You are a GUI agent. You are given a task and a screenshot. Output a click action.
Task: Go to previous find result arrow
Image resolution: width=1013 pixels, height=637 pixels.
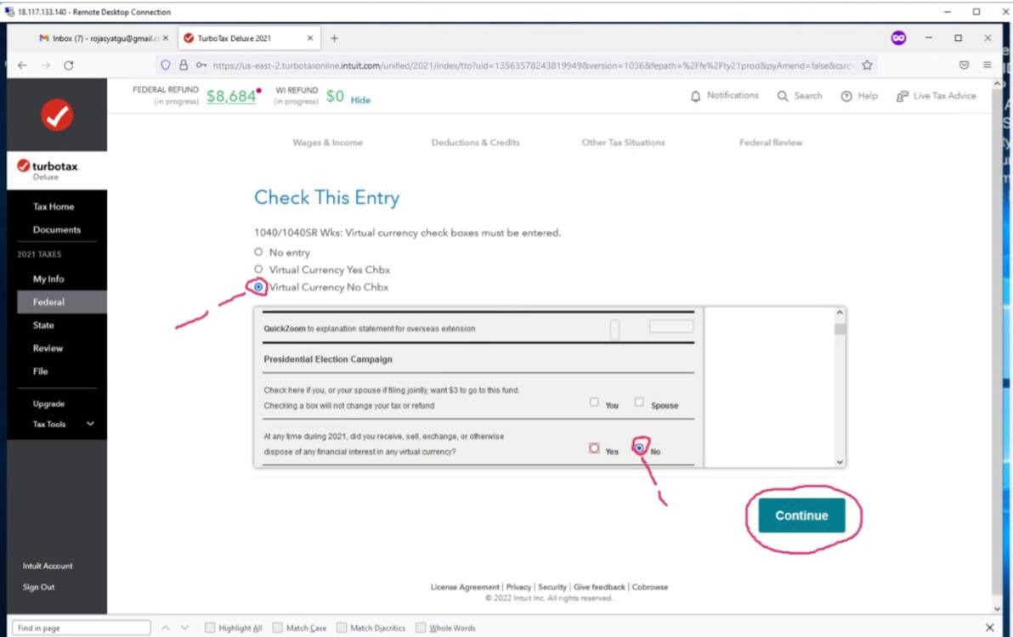(166, 628)
